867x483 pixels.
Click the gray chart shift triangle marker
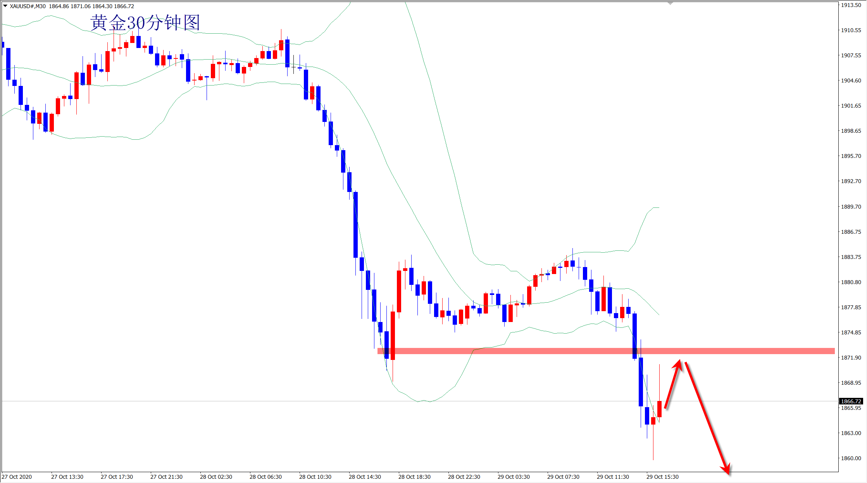[670, 3]
